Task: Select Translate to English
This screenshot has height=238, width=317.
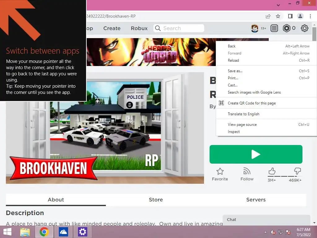Action: [x=266, y=114]
